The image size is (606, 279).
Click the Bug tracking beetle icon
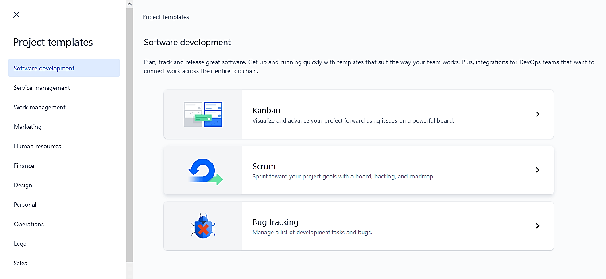[x=203, y=226]
